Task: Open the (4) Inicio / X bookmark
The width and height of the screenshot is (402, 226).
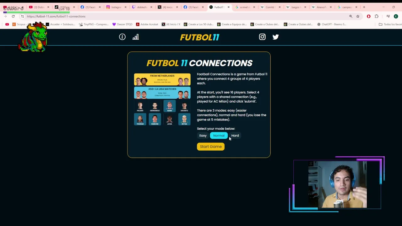Action: pyautogui.click(x=171, y=24)
